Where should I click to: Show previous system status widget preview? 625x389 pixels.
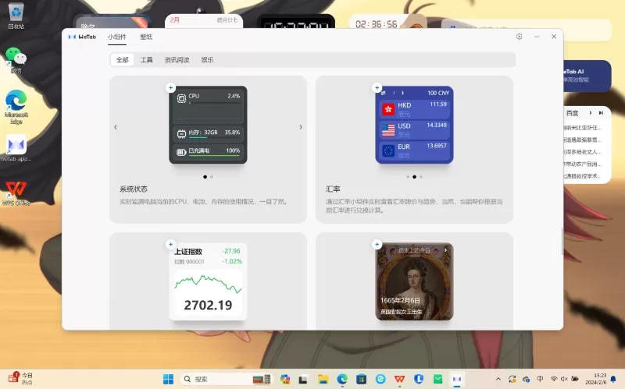pos(116,127)
